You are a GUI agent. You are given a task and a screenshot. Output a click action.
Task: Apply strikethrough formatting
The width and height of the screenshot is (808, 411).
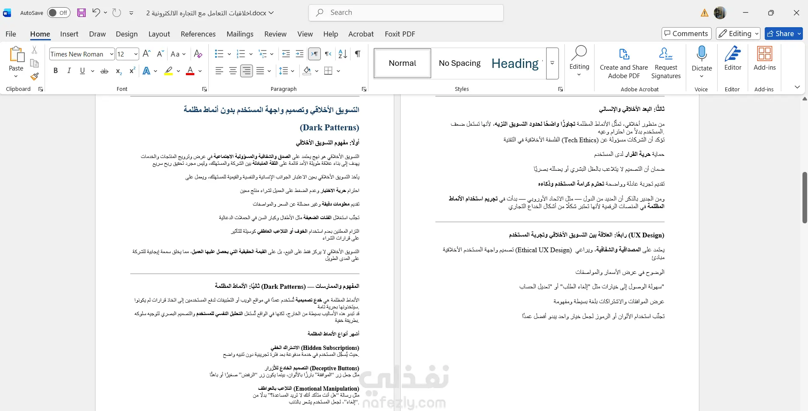point(104,71)
